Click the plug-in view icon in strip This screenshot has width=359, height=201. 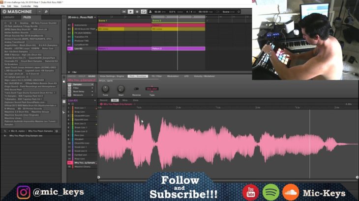pyautogui.click(x=64, y=81)
